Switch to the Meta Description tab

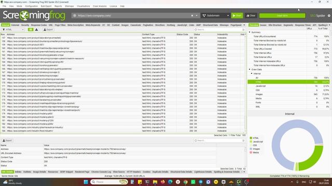pyautogui.click(x=76, y=25)
